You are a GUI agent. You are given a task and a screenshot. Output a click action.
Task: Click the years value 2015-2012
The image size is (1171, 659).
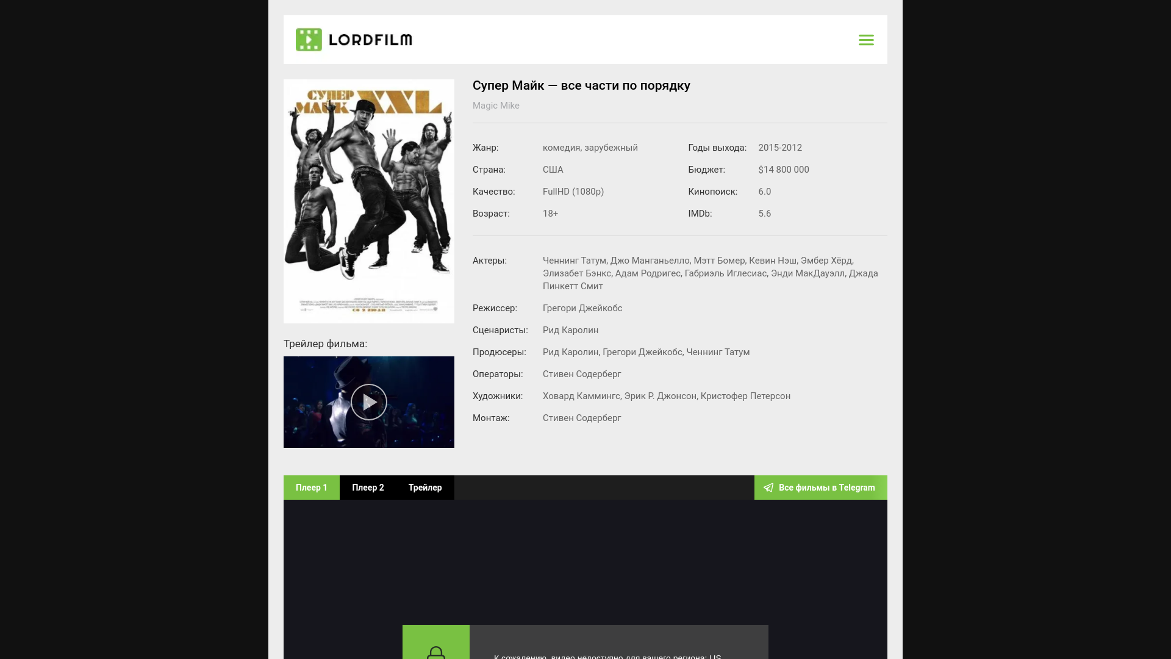tap(780, 148)
